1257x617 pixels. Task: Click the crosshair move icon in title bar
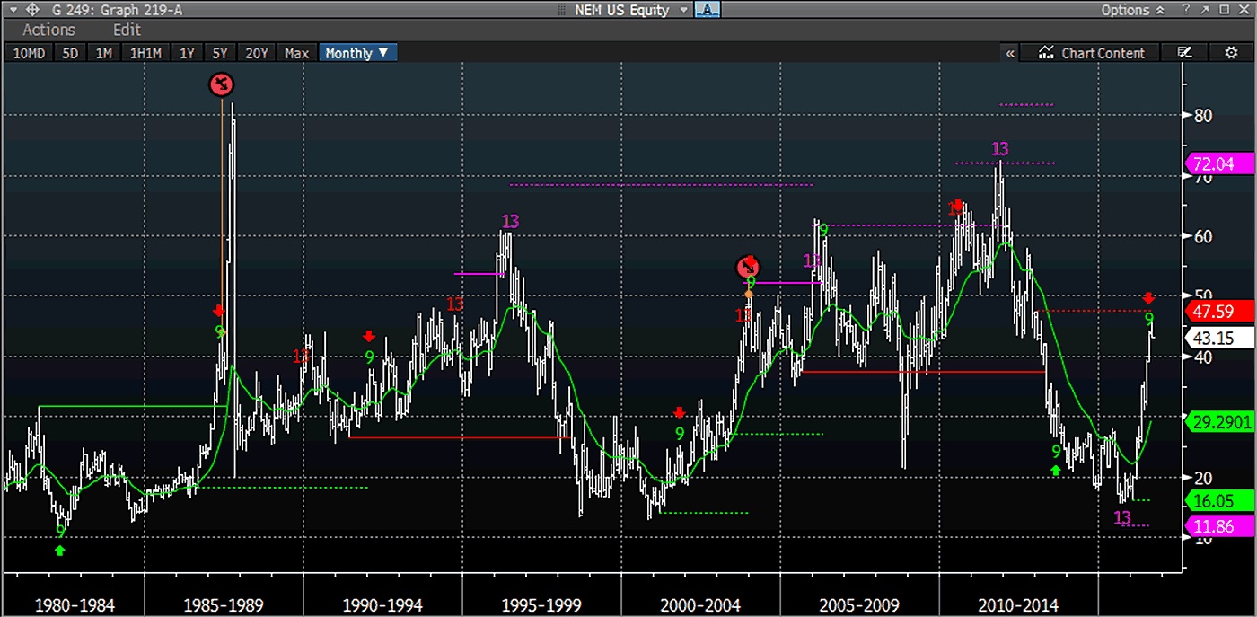click(32, 10)
